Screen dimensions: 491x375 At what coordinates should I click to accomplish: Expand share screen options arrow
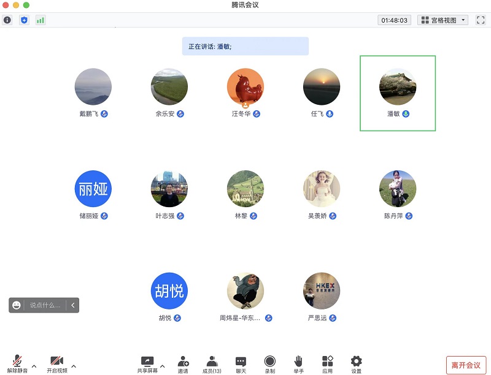[x=164, y=366]
